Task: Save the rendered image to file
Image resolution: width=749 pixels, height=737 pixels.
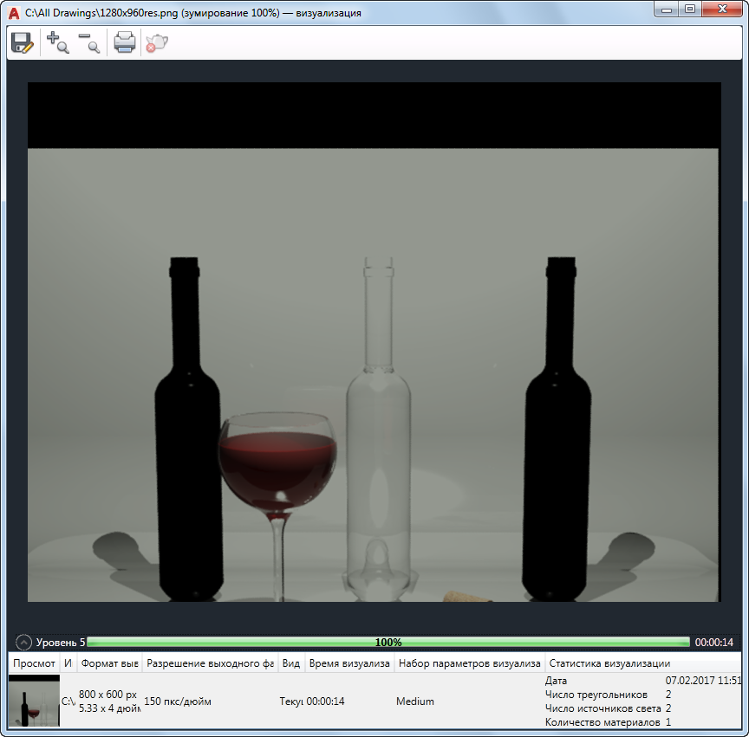Action: coord(22,42)
